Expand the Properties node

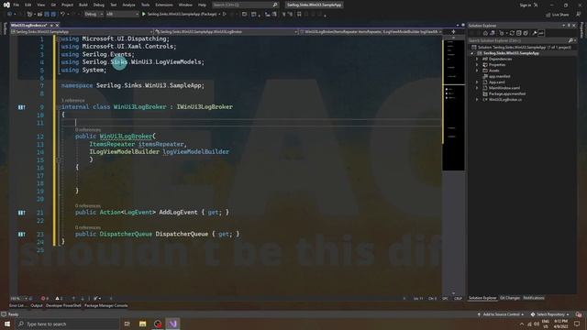point(477,65)
